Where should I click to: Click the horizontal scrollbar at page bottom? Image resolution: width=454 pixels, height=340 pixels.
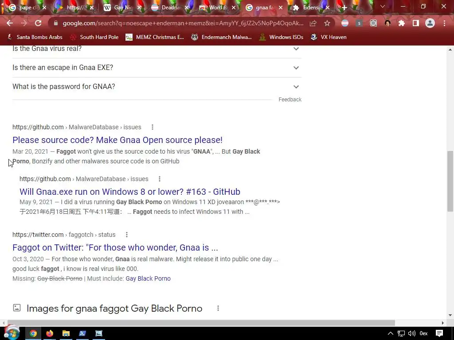201,323
